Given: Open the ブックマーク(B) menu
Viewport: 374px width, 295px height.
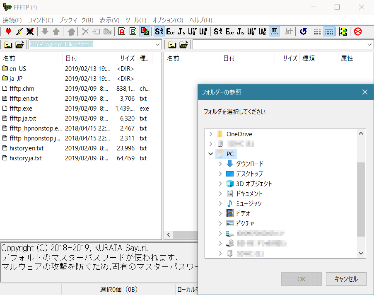Looking at the screenshot, I should pos(76,20).
